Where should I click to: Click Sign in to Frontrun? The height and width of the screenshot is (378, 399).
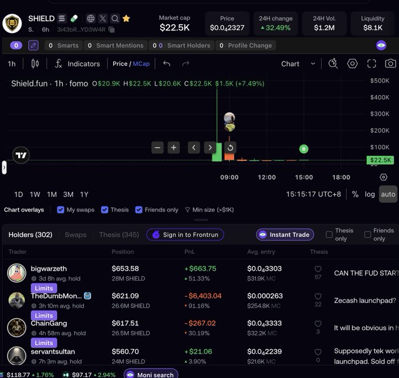click(x=185, y=235)
